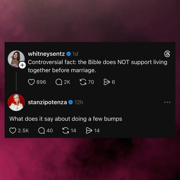The image size is (180, 180).
Task: Click the 1d timestamp on whitneysentz post
Action: (x=75, y=54)
